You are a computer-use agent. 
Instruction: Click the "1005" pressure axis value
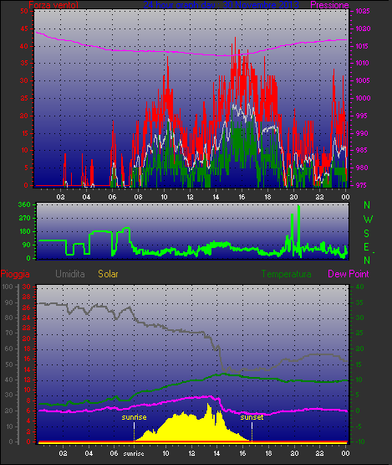click(363, 80)
